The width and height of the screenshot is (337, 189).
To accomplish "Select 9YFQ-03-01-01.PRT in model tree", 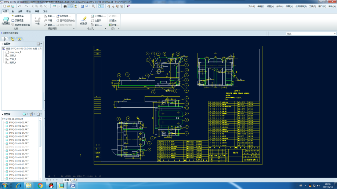I will click(17, 122).
